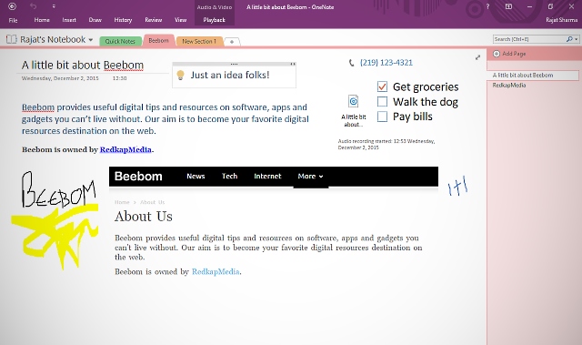Click the Help question mark icon
The width and height of the screenshot is (582, 345).
tap(487, 6)
